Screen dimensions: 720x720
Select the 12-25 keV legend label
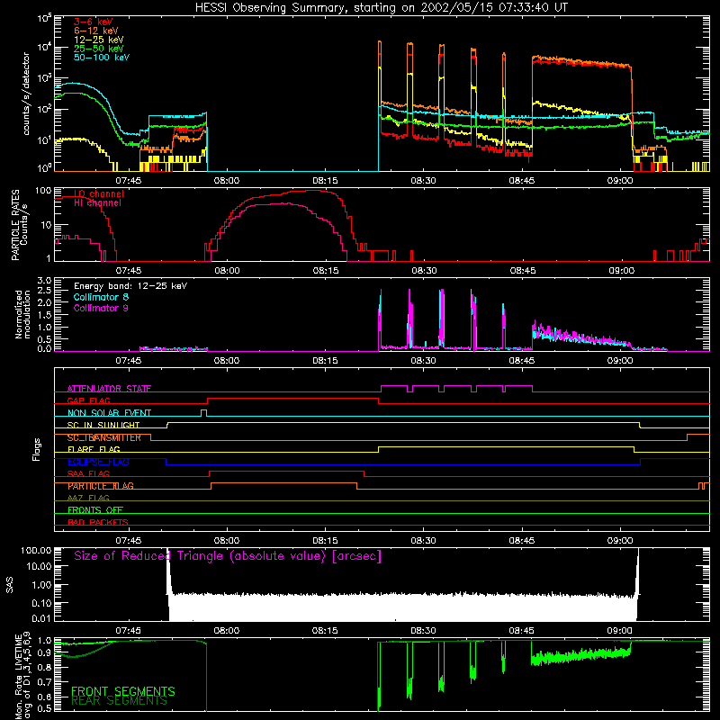[x=99, y=40]
